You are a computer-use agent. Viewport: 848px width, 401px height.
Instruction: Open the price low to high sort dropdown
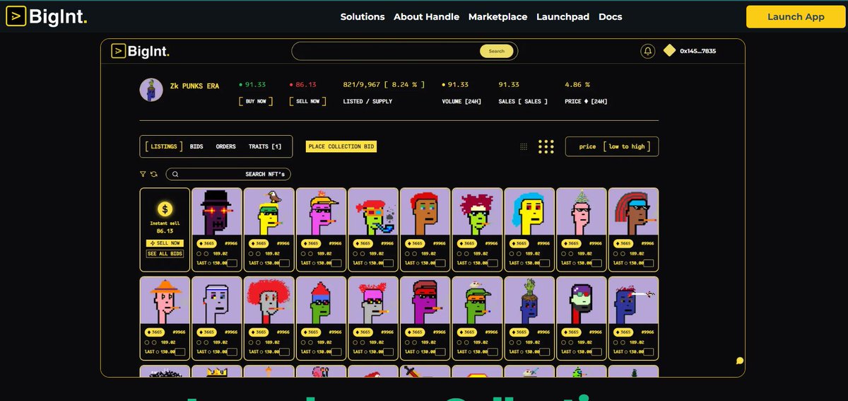pyautogui.click(x=612, y=146)
